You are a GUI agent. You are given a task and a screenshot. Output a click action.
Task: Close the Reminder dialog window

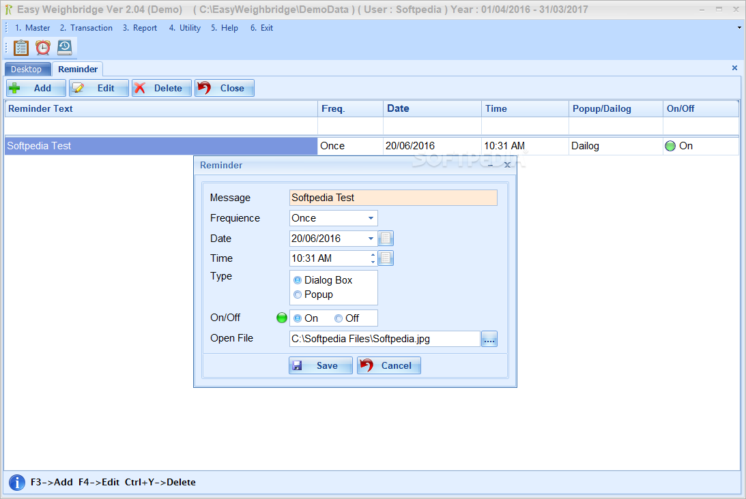(x=507, y=165)
